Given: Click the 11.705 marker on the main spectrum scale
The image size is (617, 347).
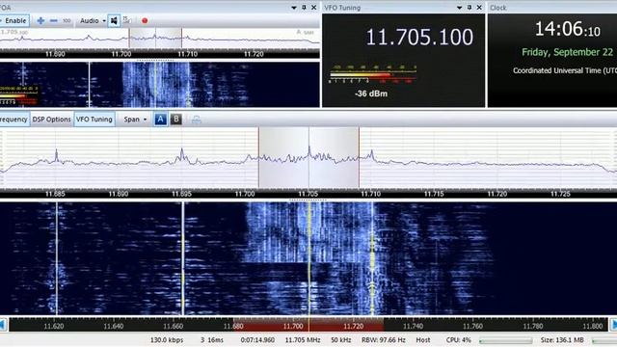Looking at the screenshot, I should (x=308, y=194).
